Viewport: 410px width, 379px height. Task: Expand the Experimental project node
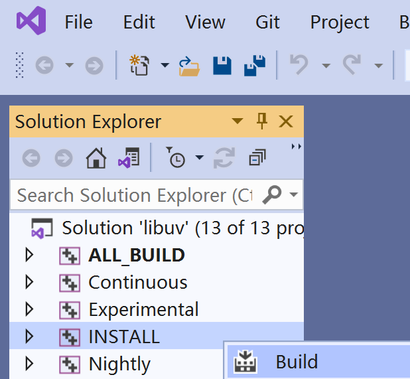point(29,309)
